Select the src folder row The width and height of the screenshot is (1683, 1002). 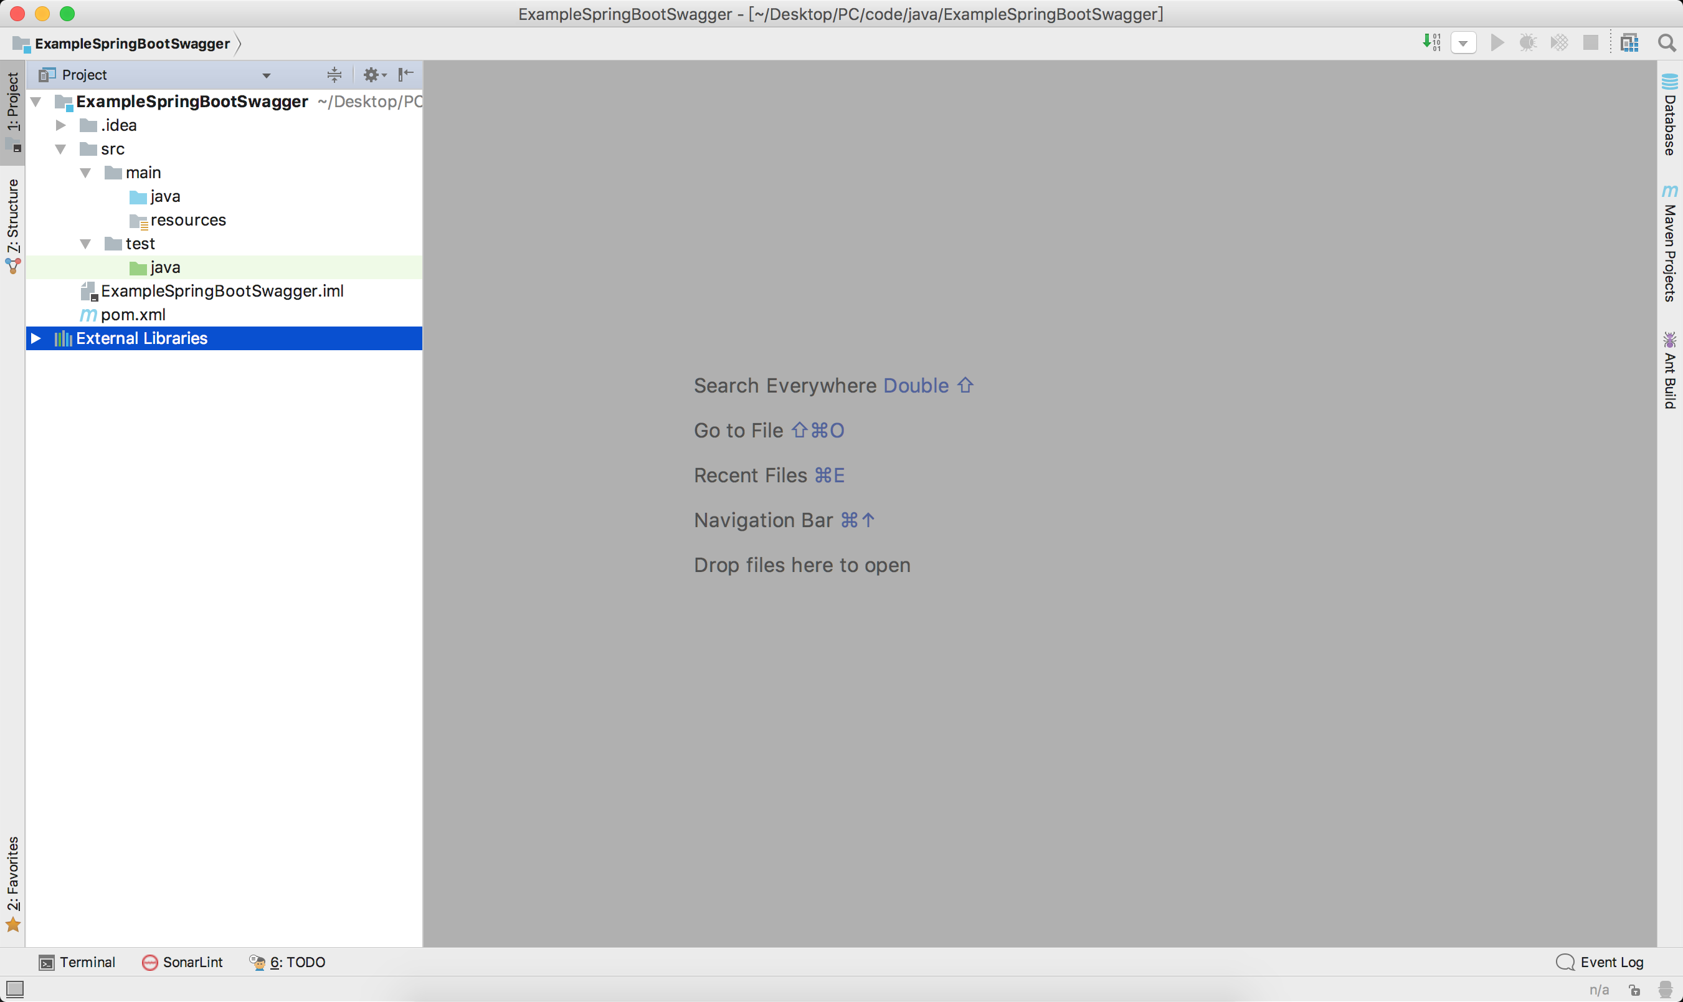[224, 148]
